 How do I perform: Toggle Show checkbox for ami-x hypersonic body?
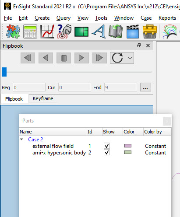(107, 152)
